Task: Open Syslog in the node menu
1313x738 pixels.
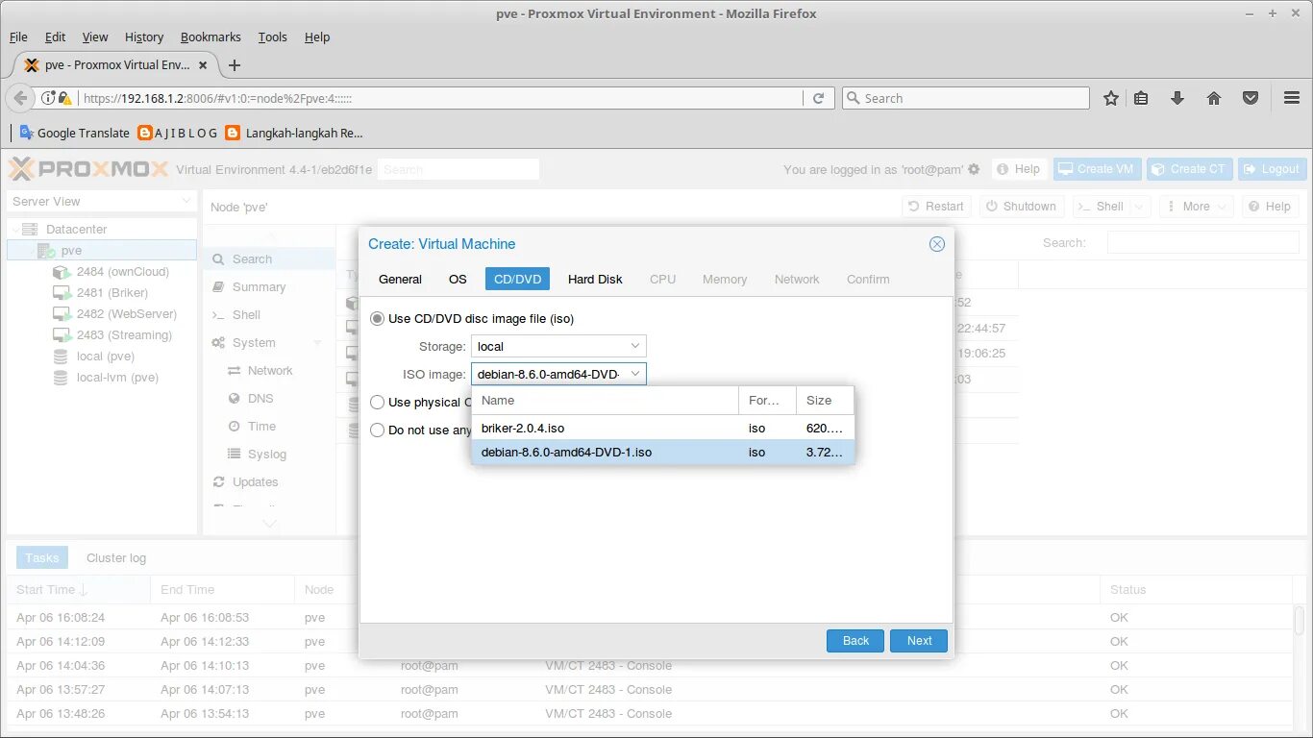Action: click(267, 455)
